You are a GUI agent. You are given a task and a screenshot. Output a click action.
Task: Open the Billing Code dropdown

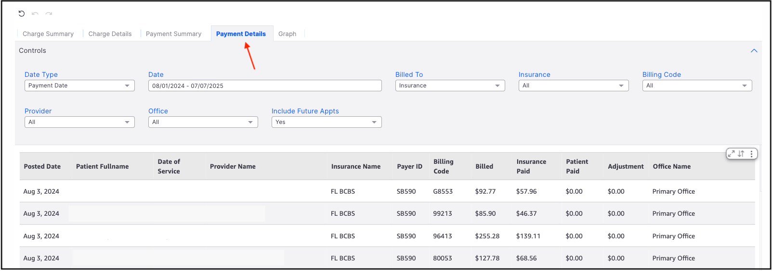[x=697, y=86]
